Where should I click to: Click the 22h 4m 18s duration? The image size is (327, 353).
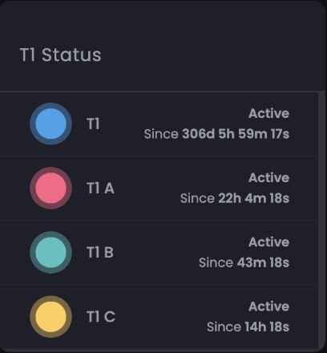(x=254, y=198)
